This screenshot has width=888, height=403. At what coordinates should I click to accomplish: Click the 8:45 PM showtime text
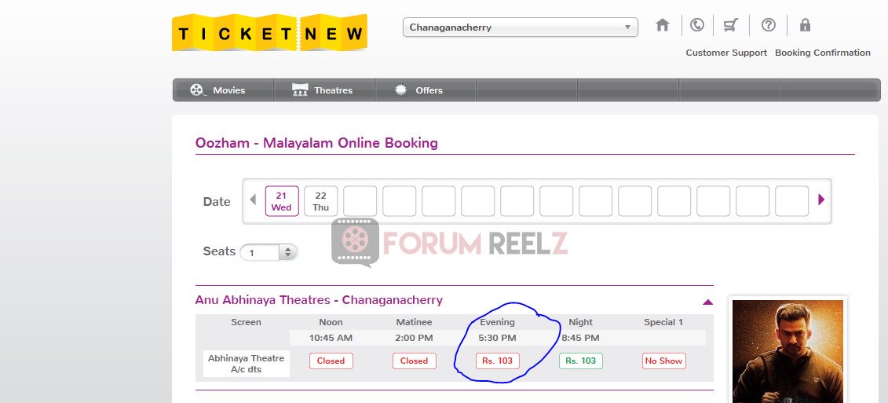[x=580, y=339]
